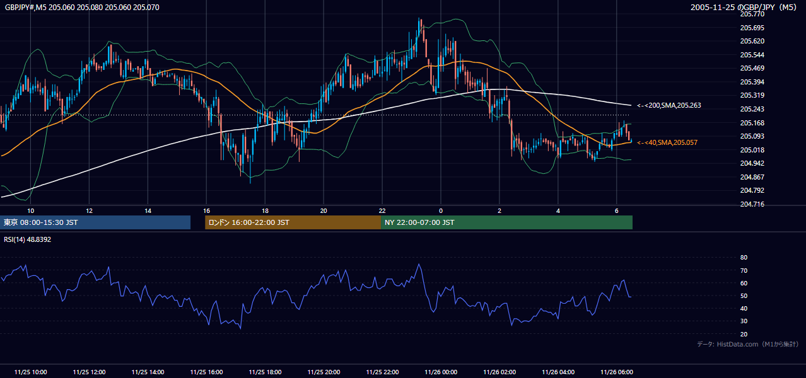The width and height of the screenshot is (806, 378).
Task: Click price axis value 205.469
Action: click(x=752, y=68)
